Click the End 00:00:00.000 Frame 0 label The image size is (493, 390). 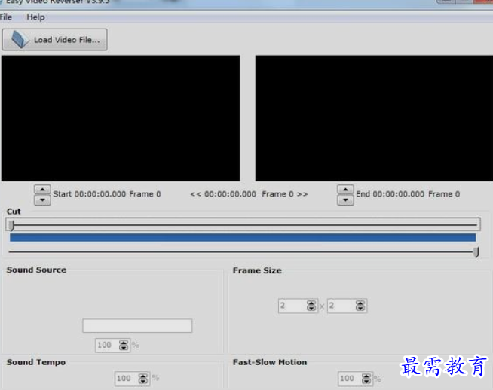[408, 194]
